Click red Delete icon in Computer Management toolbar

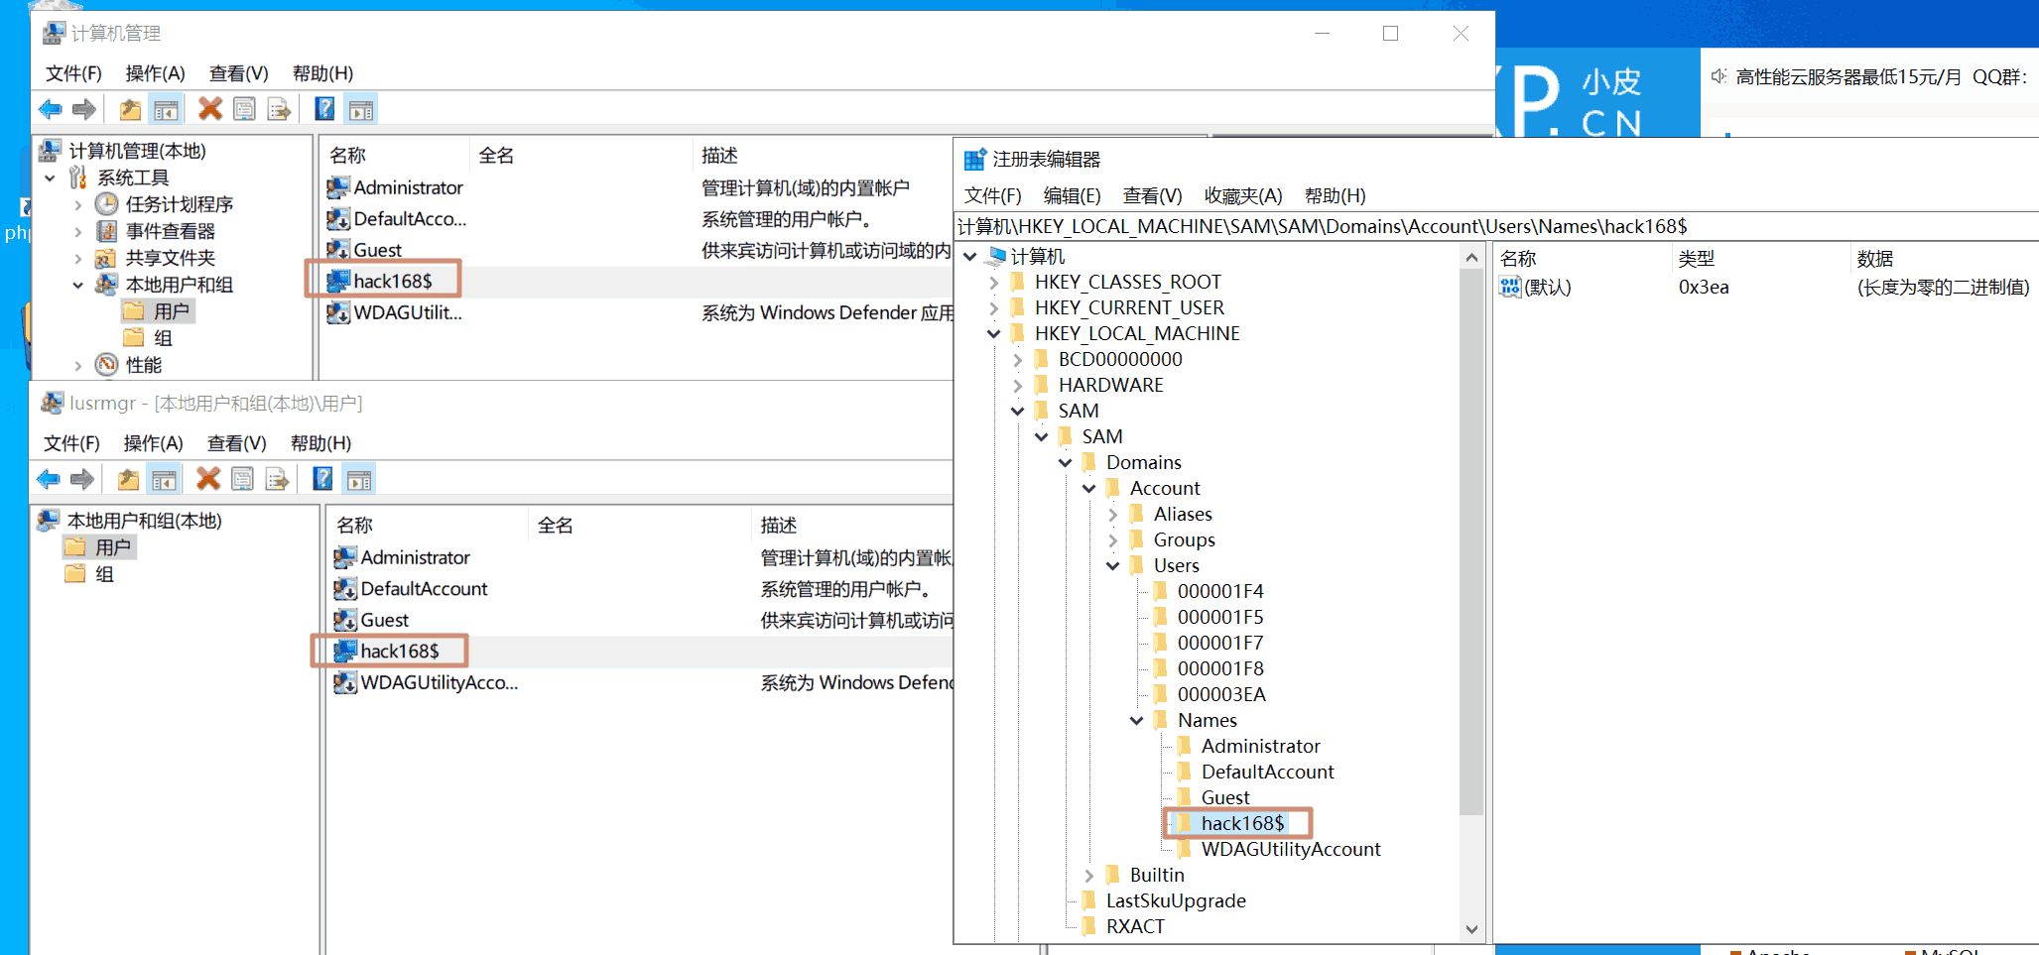point(209,109)
